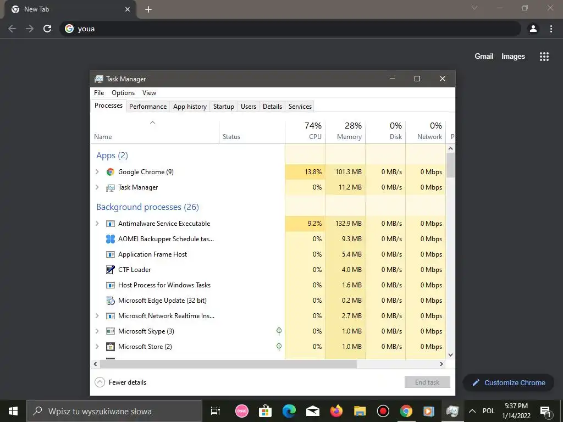Click the Microsoft Edge Update icon

[x=110, y=301]
